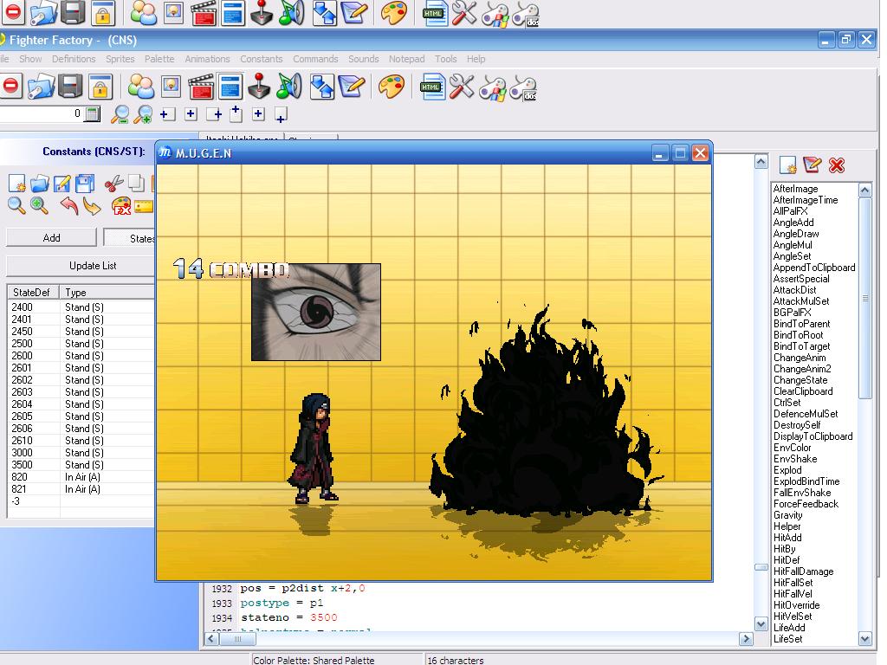Click the numeric field showing 0
This screenshot has width=887, height=665.
pyautogui.click(x=41, y=113)
